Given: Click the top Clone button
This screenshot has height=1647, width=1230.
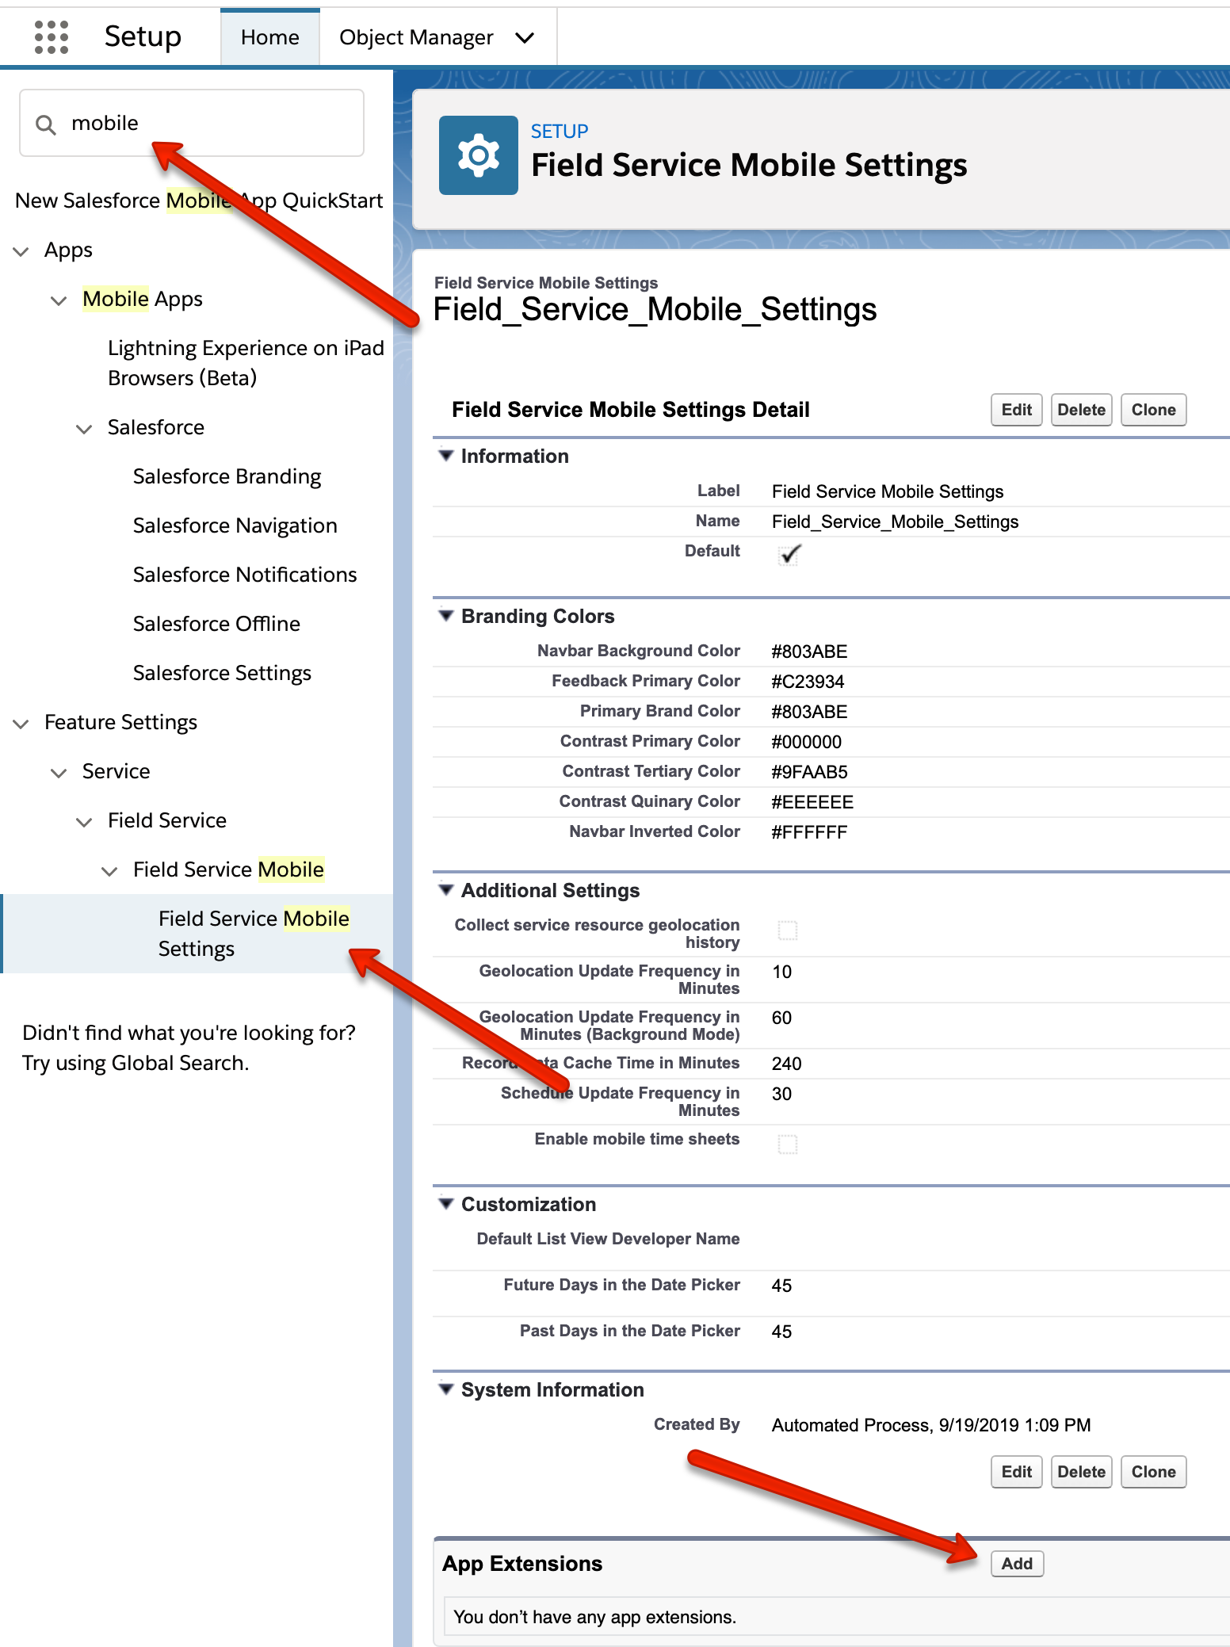Looking at the screenshot, I should [x=1153, y=410].
